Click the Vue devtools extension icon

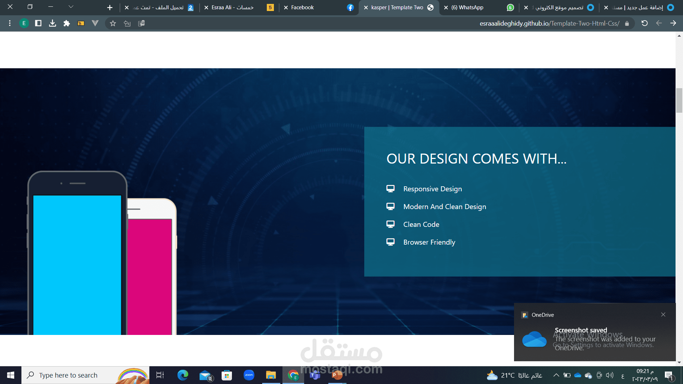point(95,23)
